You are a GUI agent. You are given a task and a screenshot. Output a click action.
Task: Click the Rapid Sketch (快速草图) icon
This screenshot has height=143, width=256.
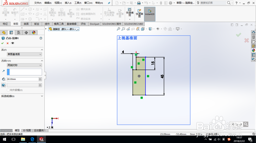point(139,13)
